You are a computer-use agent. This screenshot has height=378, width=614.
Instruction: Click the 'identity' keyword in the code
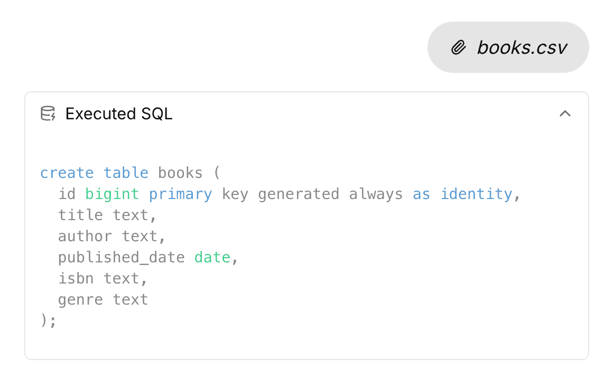point(476,194)
